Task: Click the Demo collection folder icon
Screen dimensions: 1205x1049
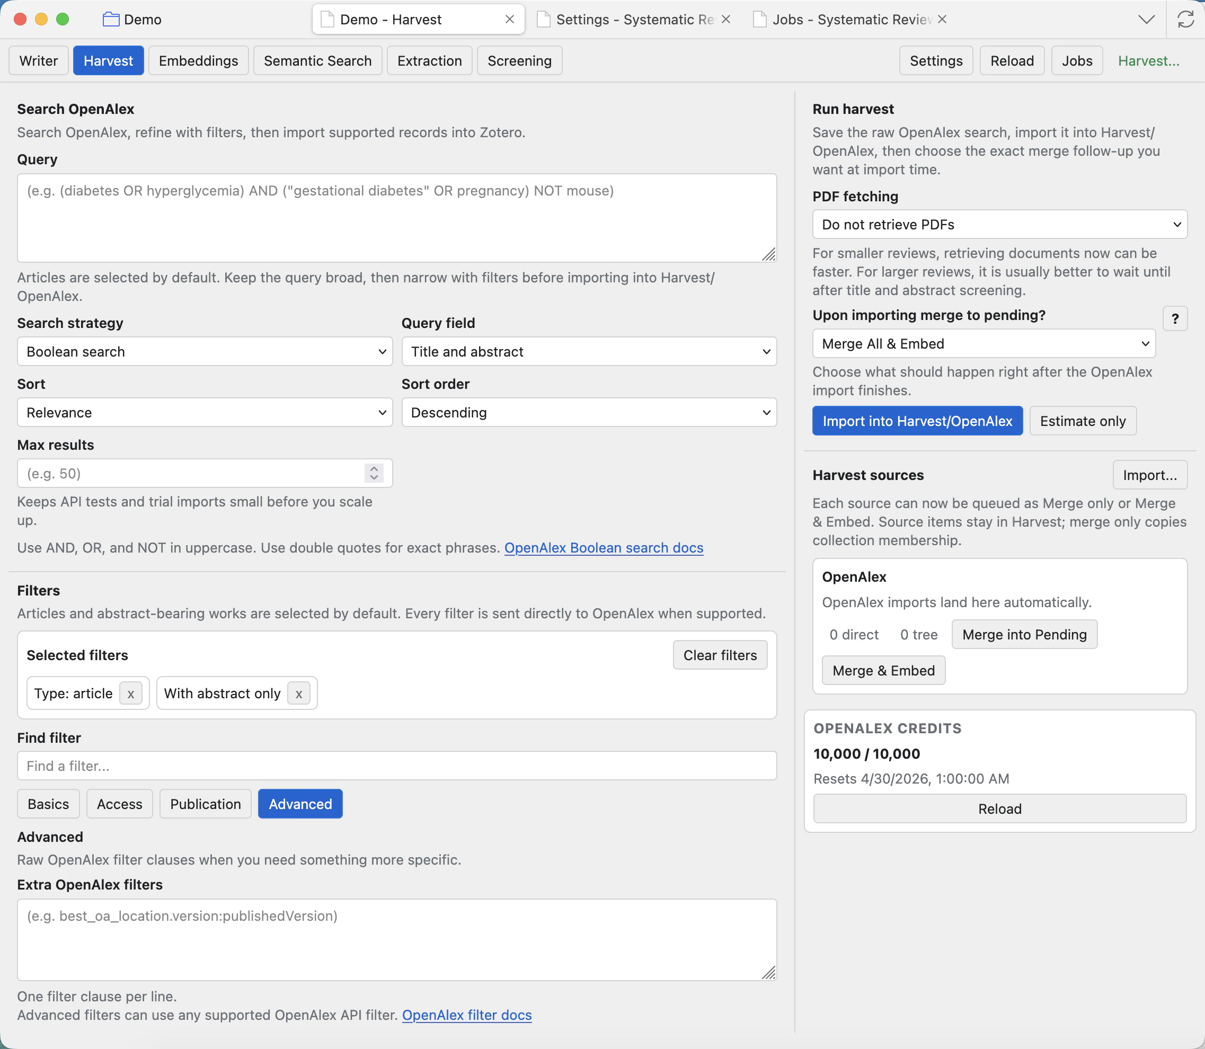Action: [x=111, y=19]
